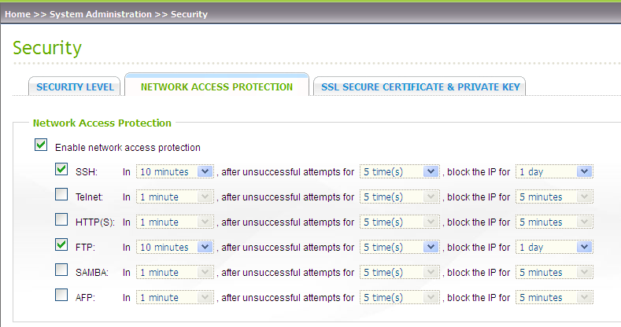
Task: Tick the HTTP(S) protection checkbox
Action: point(61,220)
